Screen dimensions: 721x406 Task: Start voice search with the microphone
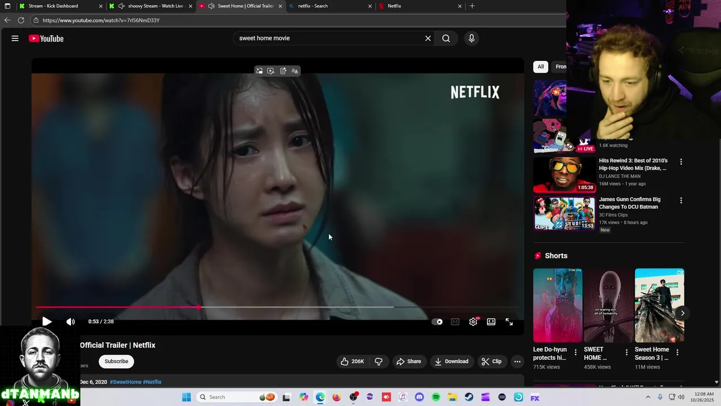click(x=471, y=38)
